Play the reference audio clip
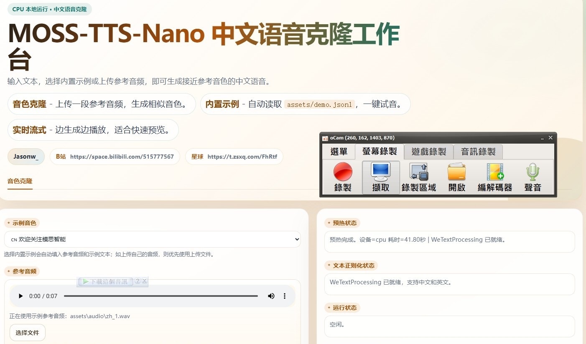Image resolution: width=586 pixels, height=344 pixels. point(20,296)
